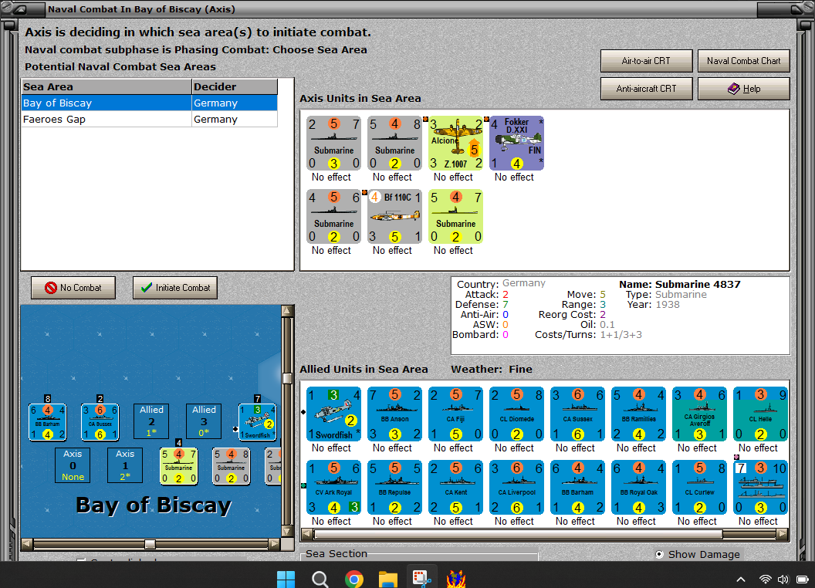The height and width of the screenshot is (588, 815).
Task: Click the sea map's scroll down arrow
Action: [x=287, y=532]
